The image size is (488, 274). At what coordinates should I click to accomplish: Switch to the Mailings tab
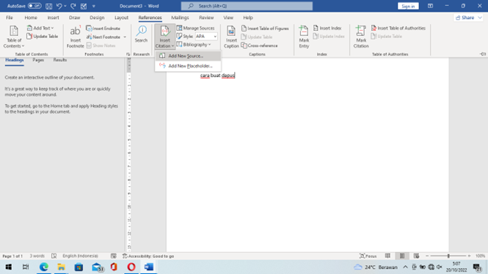point(180,18)
